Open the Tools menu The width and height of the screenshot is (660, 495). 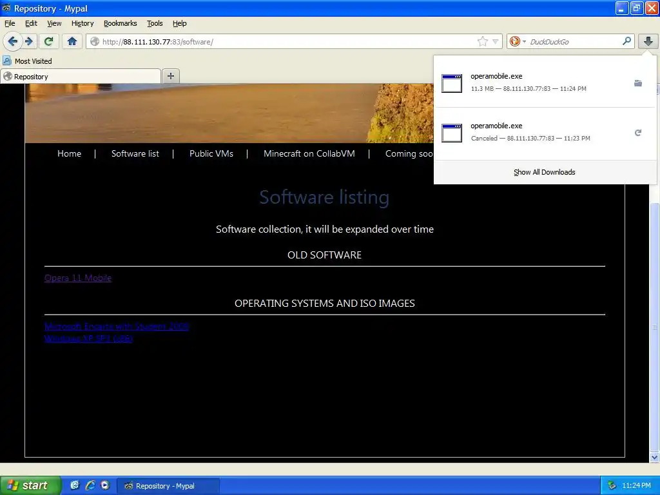tap(155, 23)
